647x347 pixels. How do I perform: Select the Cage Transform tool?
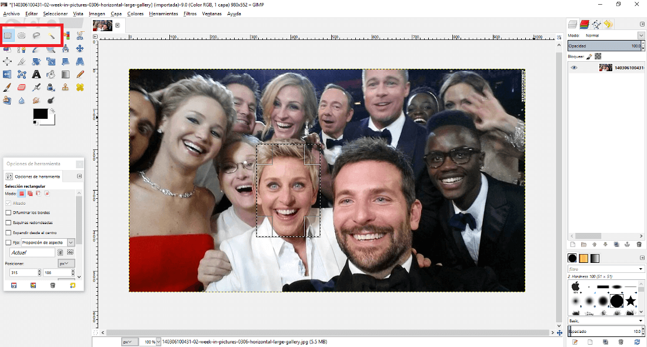(x=21, y=74)
